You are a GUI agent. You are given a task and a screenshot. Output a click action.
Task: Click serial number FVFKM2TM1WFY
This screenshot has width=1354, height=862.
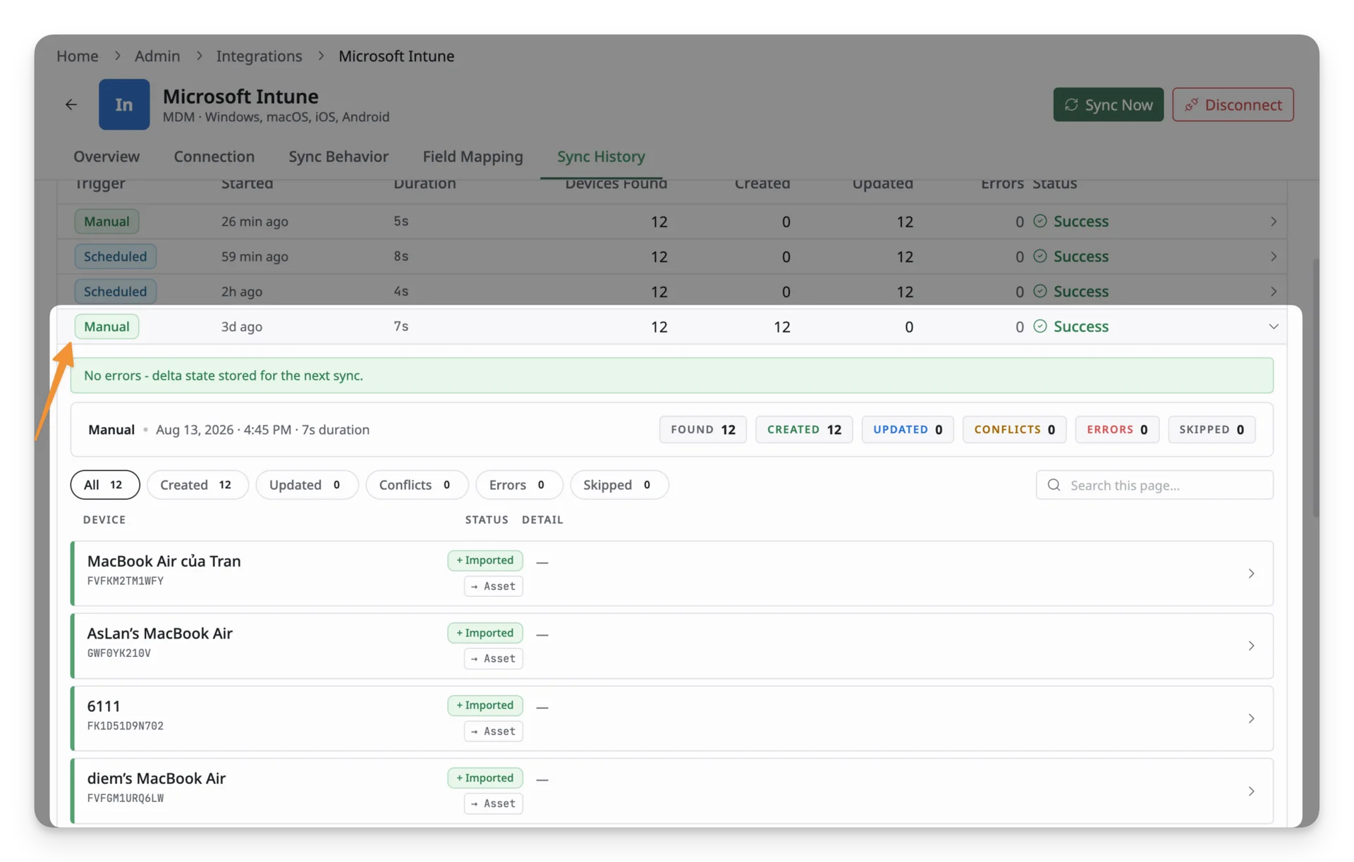126,581
